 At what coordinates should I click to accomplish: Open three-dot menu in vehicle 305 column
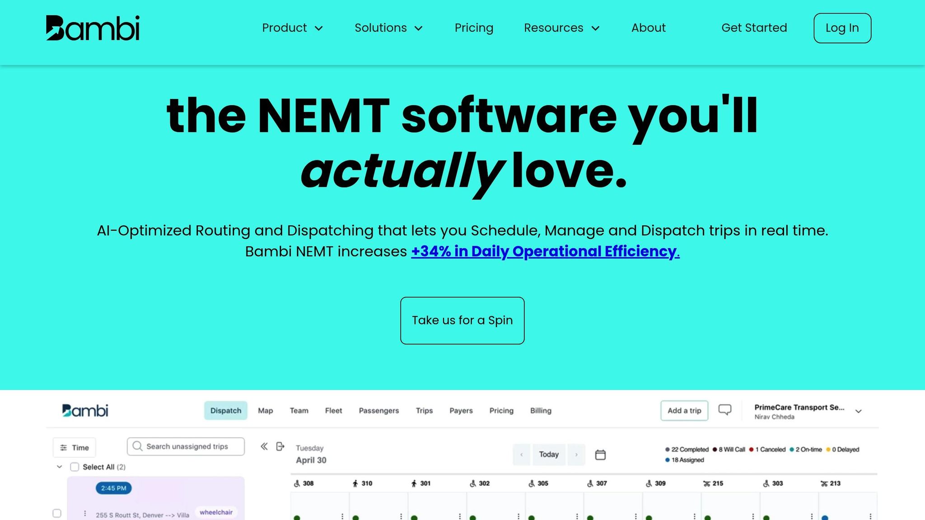577,516
